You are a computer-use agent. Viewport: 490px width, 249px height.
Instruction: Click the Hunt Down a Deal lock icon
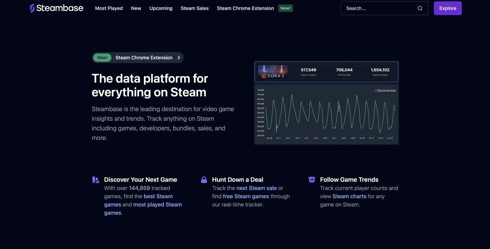[x=204, y=180]
